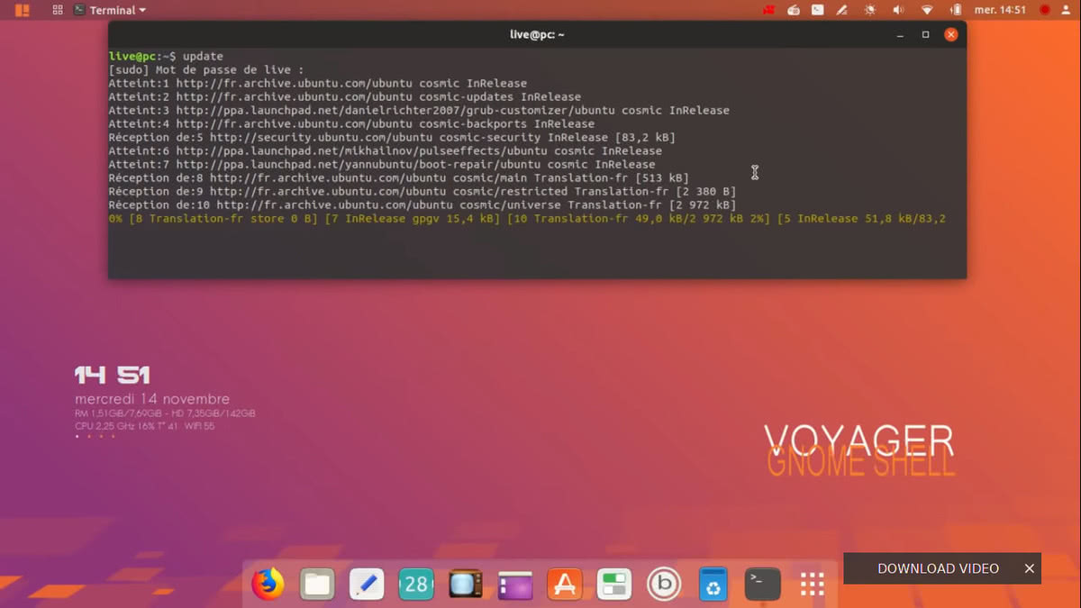Open the purple window app in dock
Screen dimensions: 1081x608
[x=515, y=585]
